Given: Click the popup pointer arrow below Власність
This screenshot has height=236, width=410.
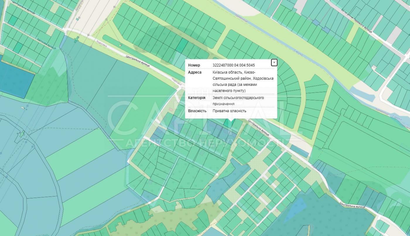Looking at the screenshot, I should click(231, 120).
